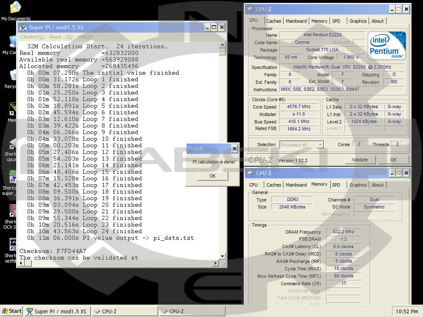The width and height of the screenshot is (423, 317).
Task: Click the Core Voltage 1.960 V field
Action: tap(351, 57)
